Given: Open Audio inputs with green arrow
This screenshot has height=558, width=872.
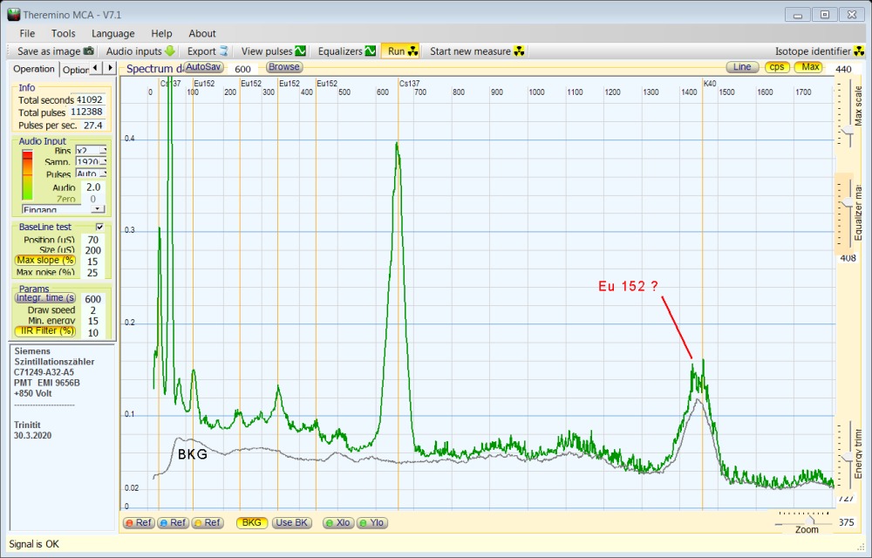Looking at the screenshot, I should tap(140, 51).
